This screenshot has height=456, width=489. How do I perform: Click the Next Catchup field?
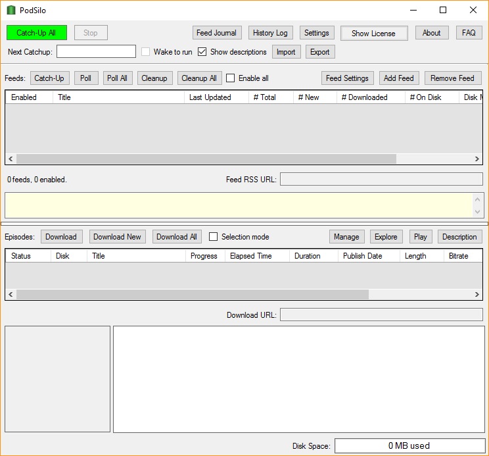coord(96,51)
